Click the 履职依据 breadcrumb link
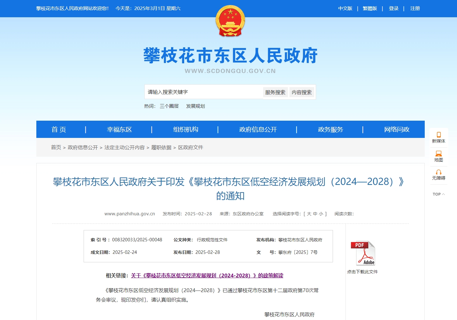 click(161, 147)
